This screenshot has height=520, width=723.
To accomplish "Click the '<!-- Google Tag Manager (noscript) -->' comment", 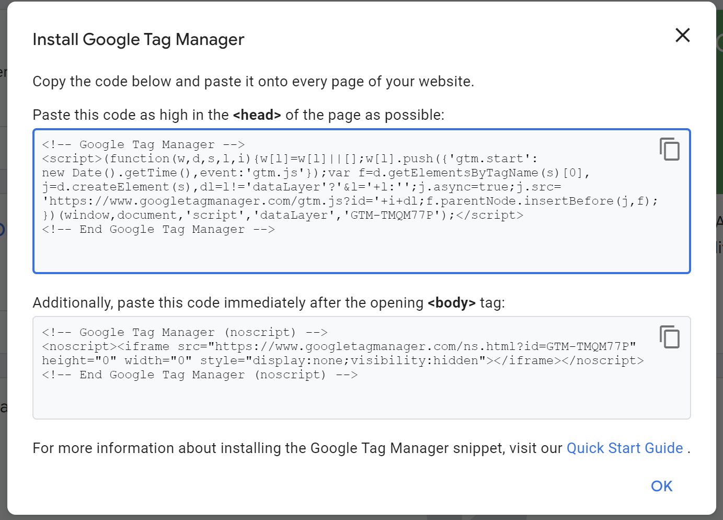I will click(x=185, y=332).
